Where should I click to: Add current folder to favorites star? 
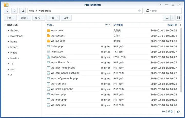pos(139,11)
